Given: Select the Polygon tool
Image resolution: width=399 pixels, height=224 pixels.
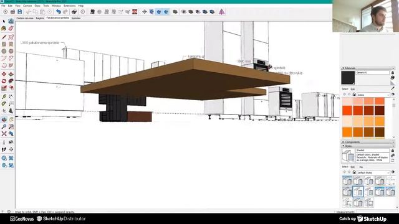Looking at the screenshot, I should coord(11,51).
